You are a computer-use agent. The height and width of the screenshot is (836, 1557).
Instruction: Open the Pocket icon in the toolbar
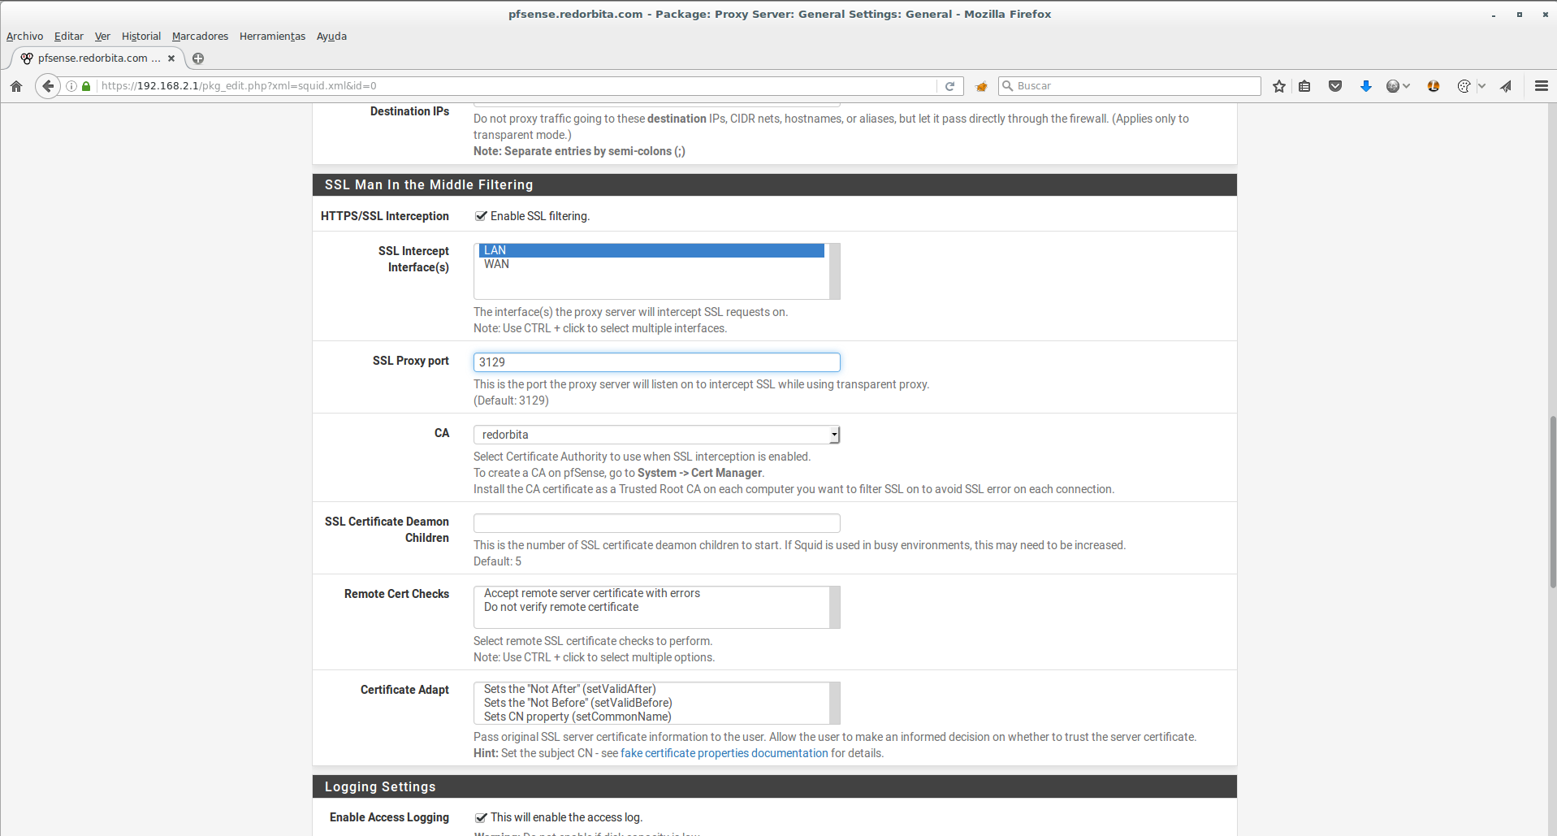(1334, 86)
